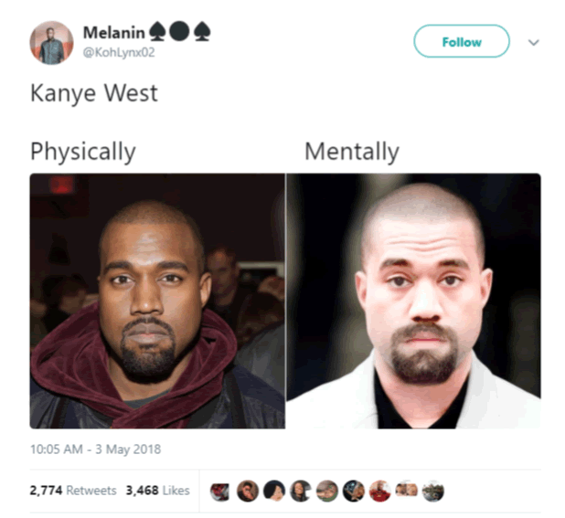Open the Mentally photo with white jacket
The height and width of the screenshot is (518, 565).
(x=413, y=301)
